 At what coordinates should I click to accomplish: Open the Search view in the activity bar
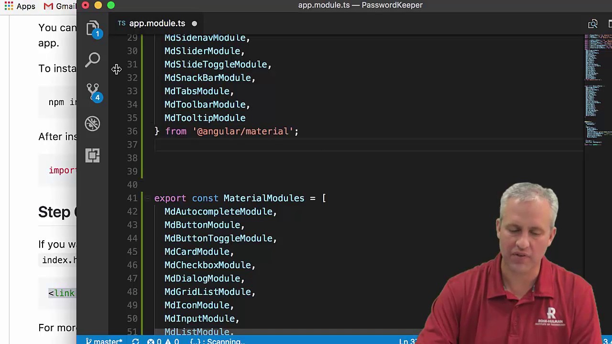click(93, 60)
